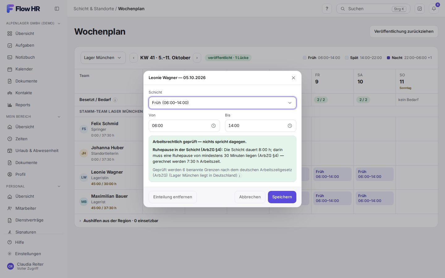
Task: Open the Schicht dropdown in dialog
Action: pyautogui.click(x=222, y=103)
